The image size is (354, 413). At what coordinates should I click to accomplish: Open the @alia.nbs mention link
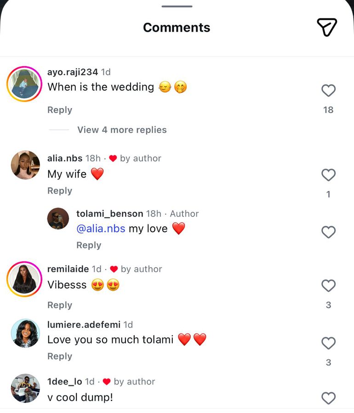point(101,229)
